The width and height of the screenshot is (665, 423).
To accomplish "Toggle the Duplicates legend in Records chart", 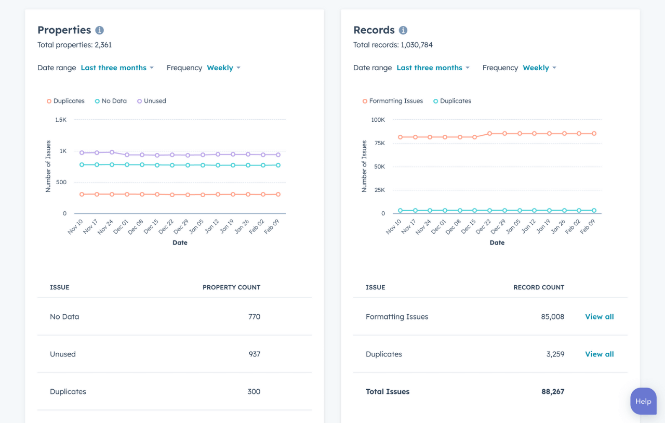I will click(452, 101).
